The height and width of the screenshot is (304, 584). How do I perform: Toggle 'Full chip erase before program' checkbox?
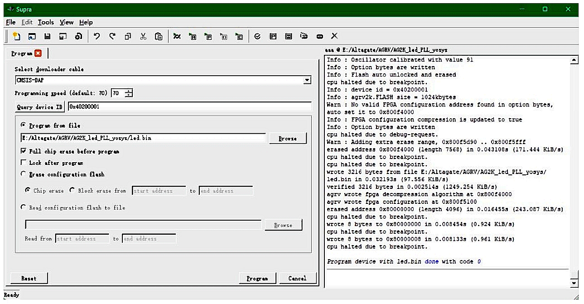[x=24, y=151]
